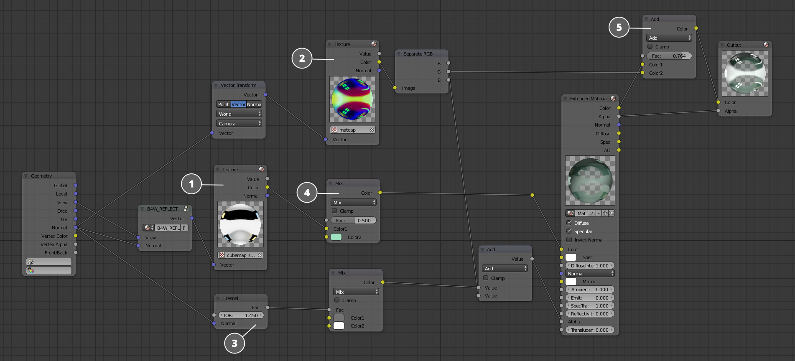This screenshot has height=361, width=795.
Task: Click the F button in the B4W_REFLECT node
Action: tap(184, 228)
